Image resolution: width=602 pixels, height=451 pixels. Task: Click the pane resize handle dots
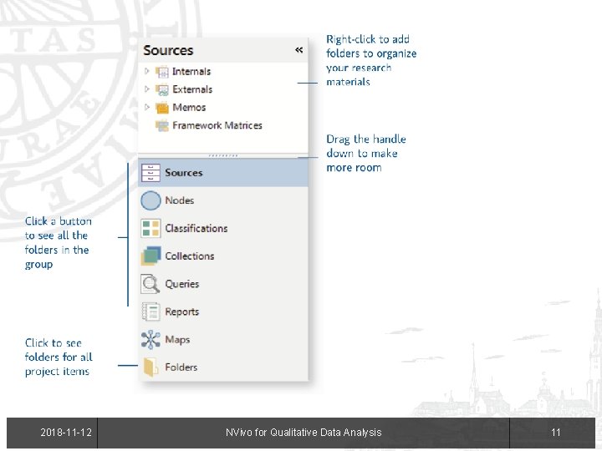pyautogui.click(x=223, y=155)
